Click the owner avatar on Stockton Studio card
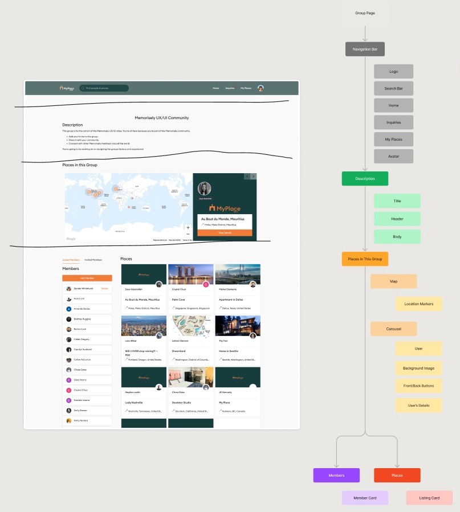Screen dimensions: 460x512 [206, 387]
